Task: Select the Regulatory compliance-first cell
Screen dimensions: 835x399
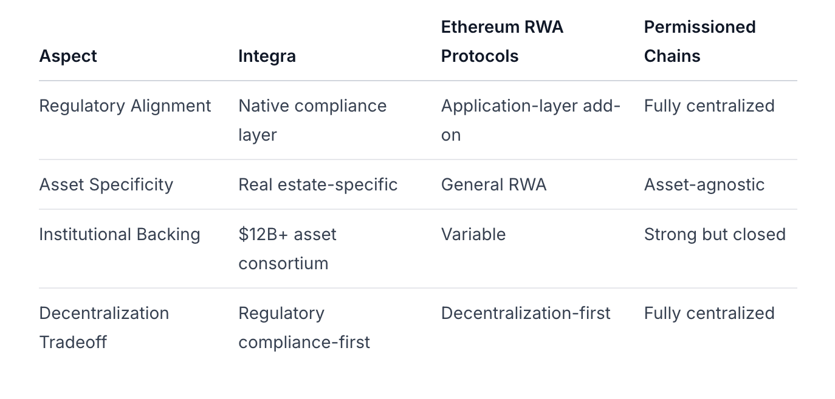Action: pyautogui.click(x=304, y=327)
